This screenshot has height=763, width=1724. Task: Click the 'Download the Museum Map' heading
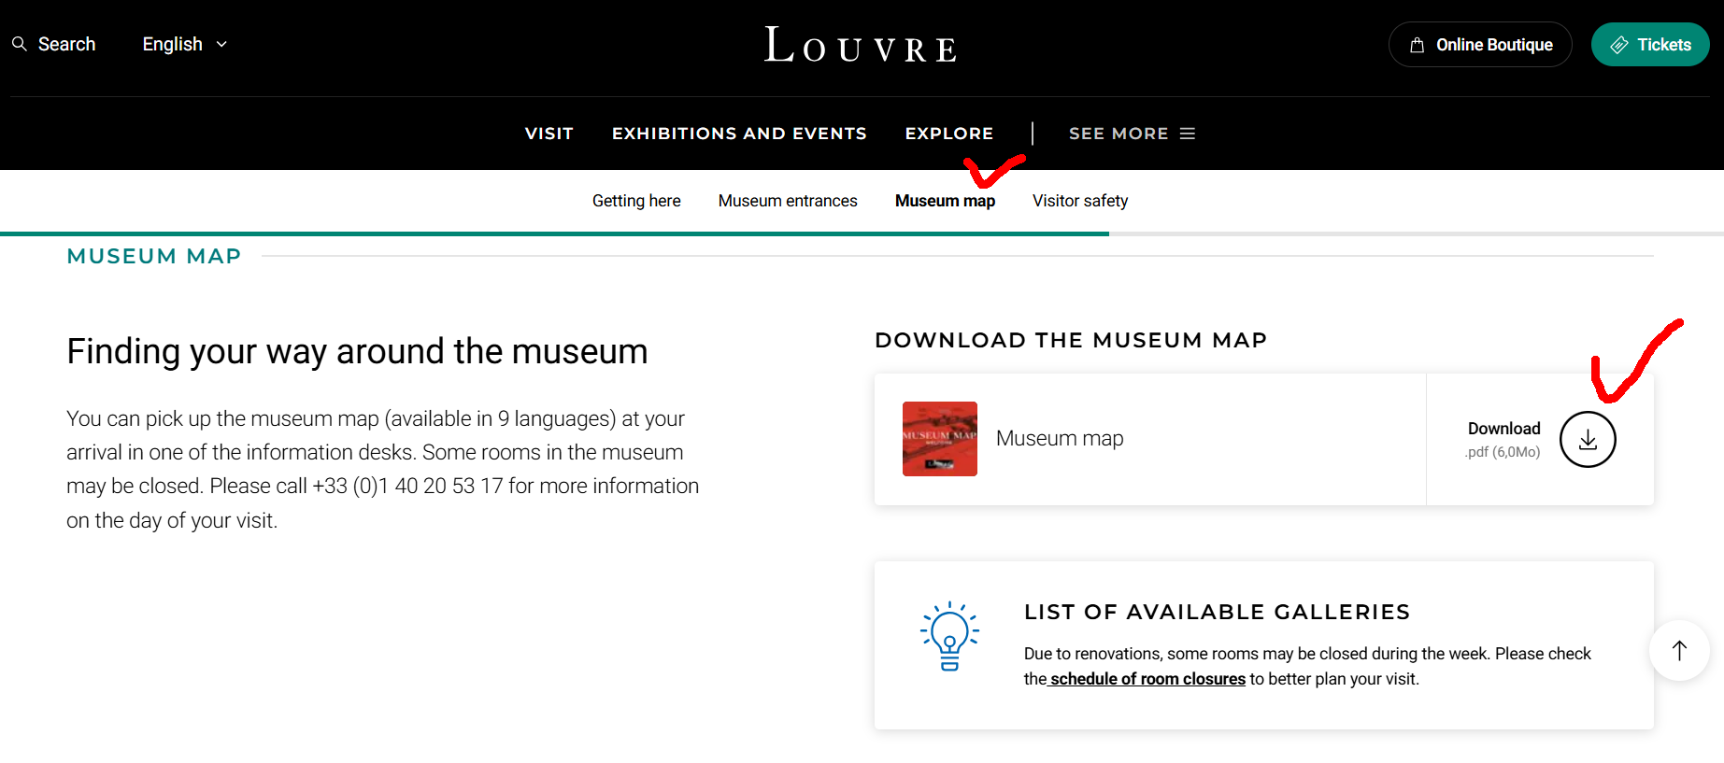point(1071,340)
